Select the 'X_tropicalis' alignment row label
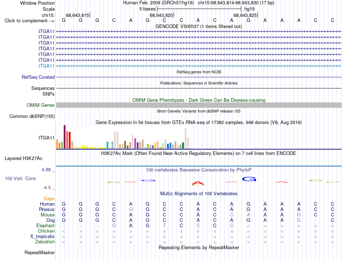Viewport: 342px width, 261px height. (x=42, y=237)
